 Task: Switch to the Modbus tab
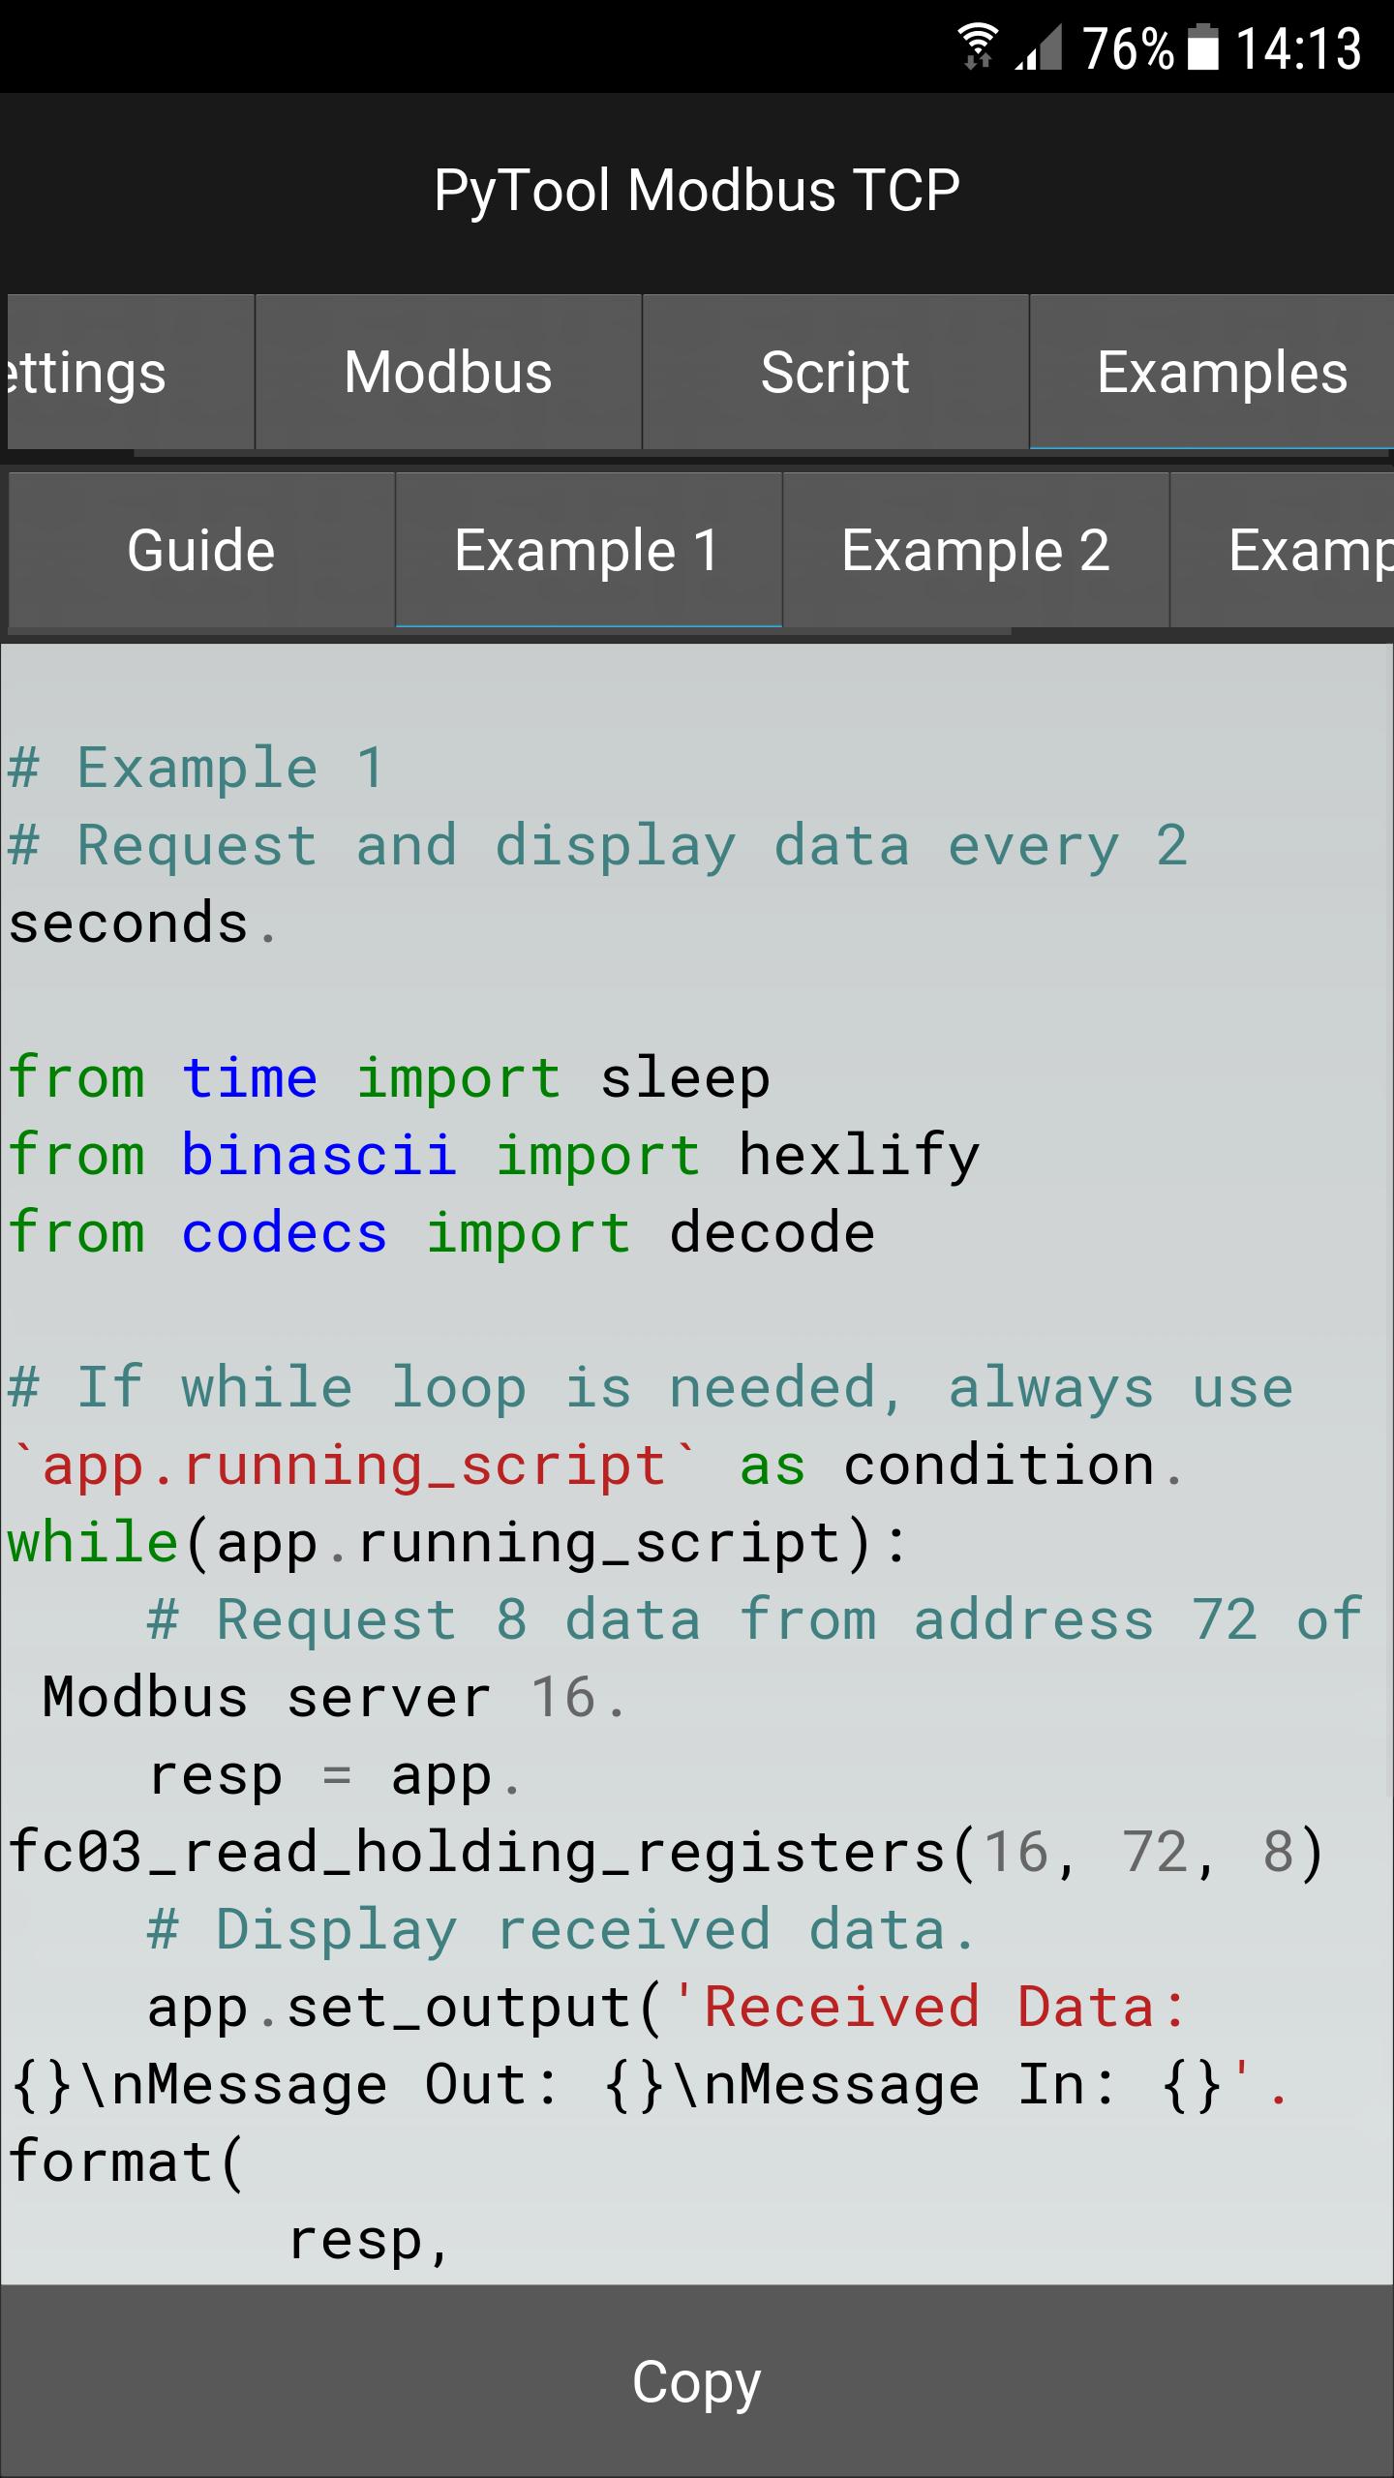pyautogui.click(x=448, y=373)
